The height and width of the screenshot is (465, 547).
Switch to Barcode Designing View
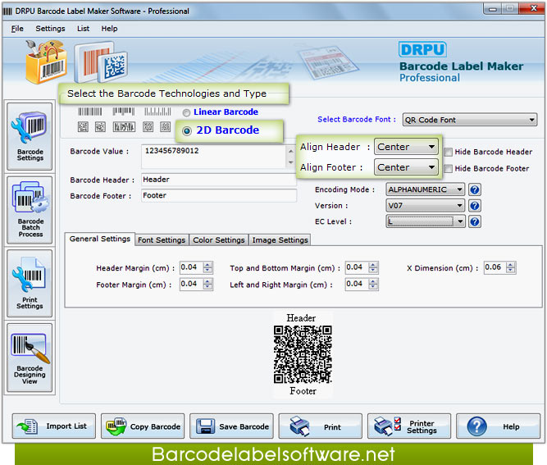click(30, 358)
